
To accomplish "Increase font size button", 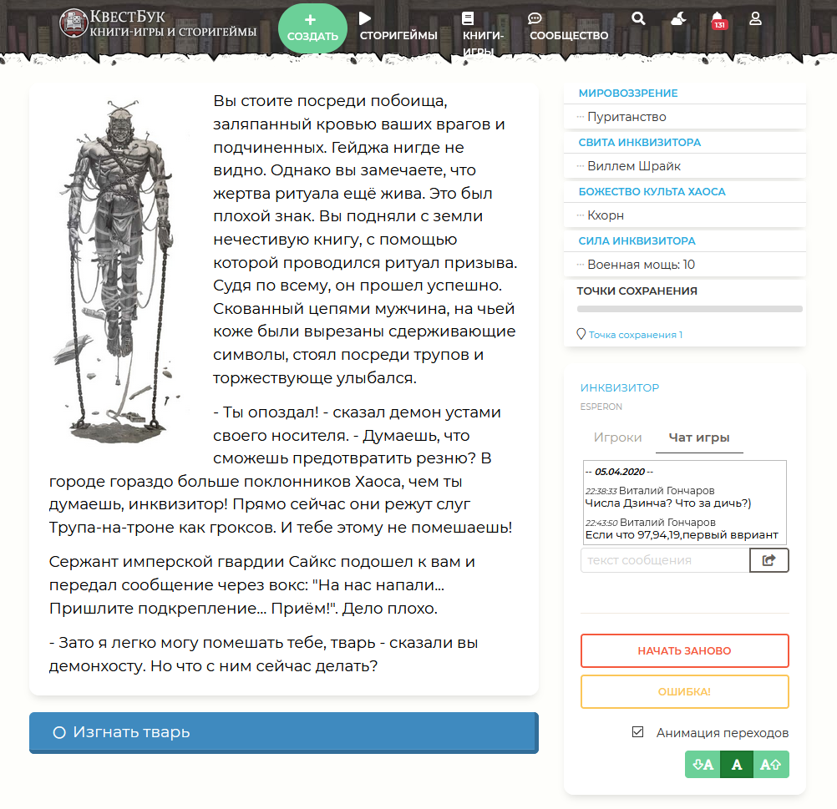I will point(771,765).
